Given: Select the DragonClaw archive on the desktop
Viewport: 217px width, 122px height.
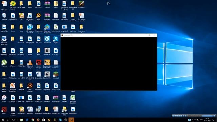Looking at the screenshot, I should click(56, 99).
